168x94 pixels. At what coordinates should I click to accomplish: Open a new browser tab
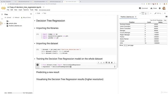coord(81,2)
